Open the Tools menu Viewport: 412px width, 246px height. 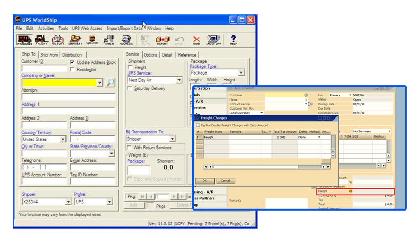(x=63, y=28)
